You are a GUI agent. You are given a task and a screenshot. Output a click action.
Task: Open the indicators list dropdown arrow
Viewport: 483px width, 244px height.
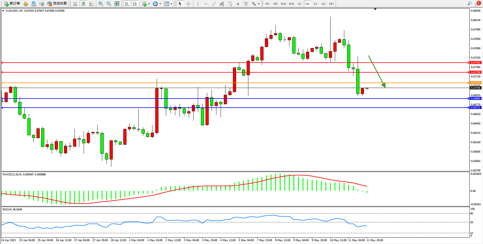pyautogui.click(x=149, y=4)
